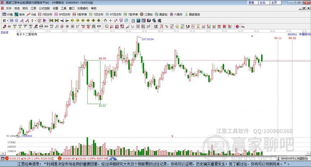Click the Shanghai index 3100.33 status entry
311x167 pixels.
pos(29,159)
